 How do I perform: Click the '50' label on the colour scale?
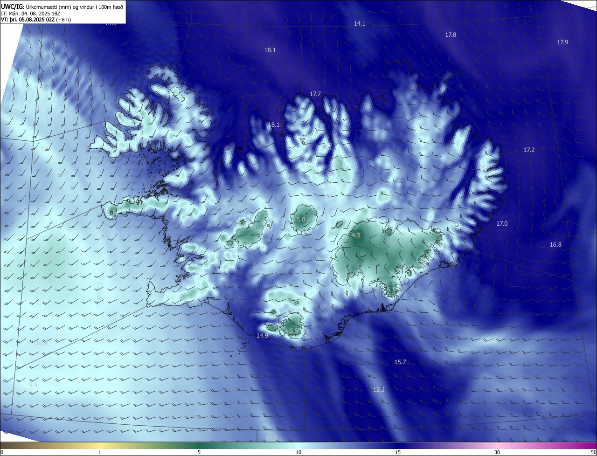[x=593, y=452]
